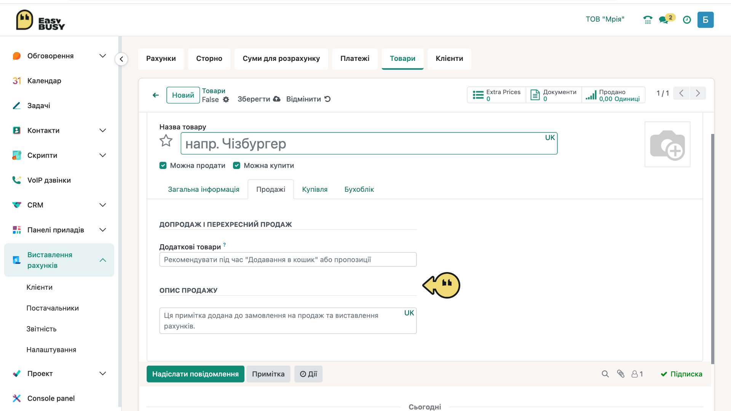Open Суми для розрахунку tab

281,59
